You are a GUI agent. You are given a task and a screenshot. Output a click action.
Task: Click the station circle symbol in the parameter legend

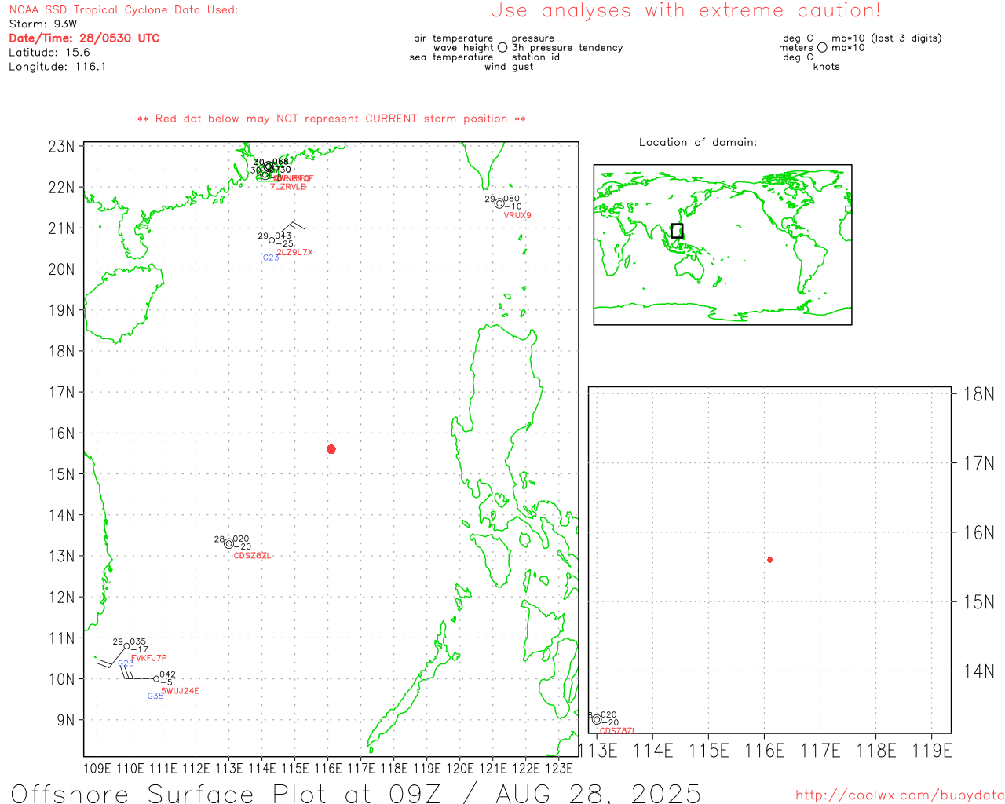pos(502,48)
